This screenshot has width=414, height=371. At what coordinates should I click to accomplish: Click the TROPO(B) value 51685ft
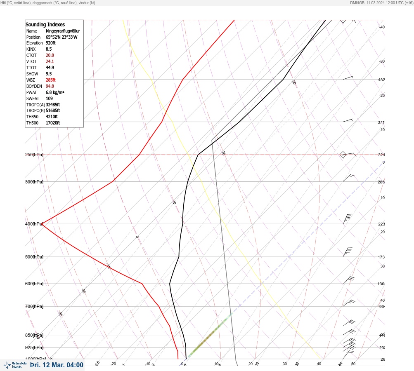(x=53, y=110)
